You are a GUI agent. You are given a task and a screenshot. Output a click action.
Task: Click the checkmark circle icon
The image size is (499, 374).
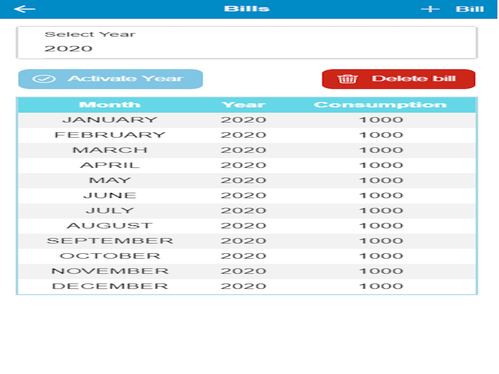[x=44, y=79]
